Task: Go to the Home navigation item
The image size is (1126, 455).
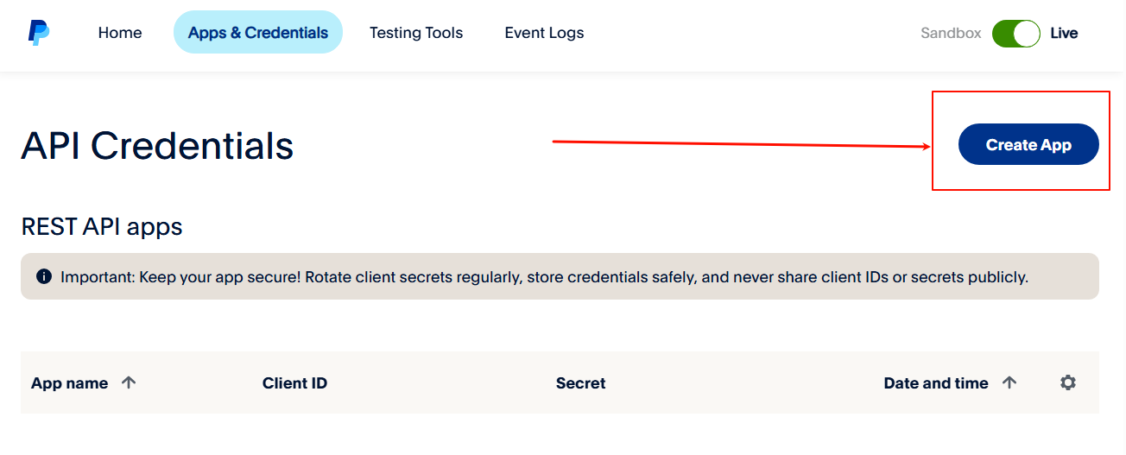Action: 120,33
